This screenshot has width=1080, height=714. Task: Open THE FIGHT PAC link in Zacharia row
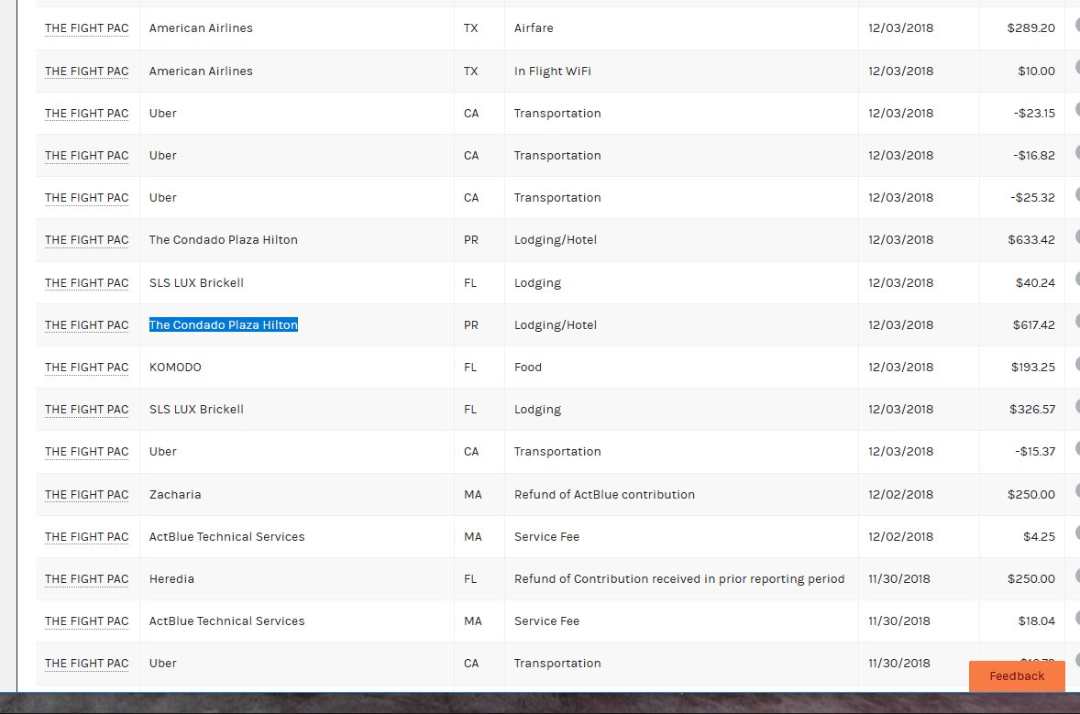[87, 494]
